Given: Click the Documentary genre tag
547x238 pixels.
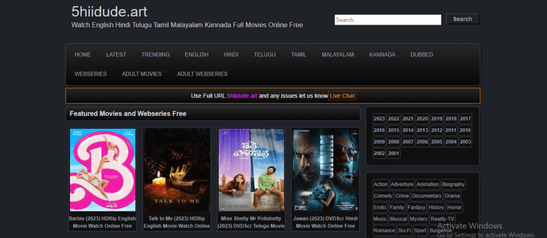Looking at the screenshot, I should tap(427, 196).
